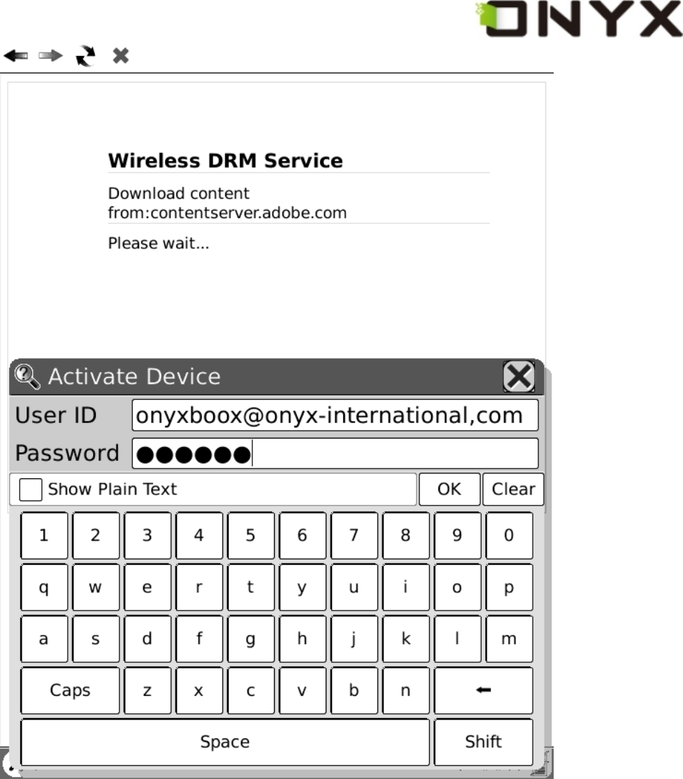Screen dimensions: 683x779
Task: Go back with the left arrow icon
Action: tap(16, 56)
